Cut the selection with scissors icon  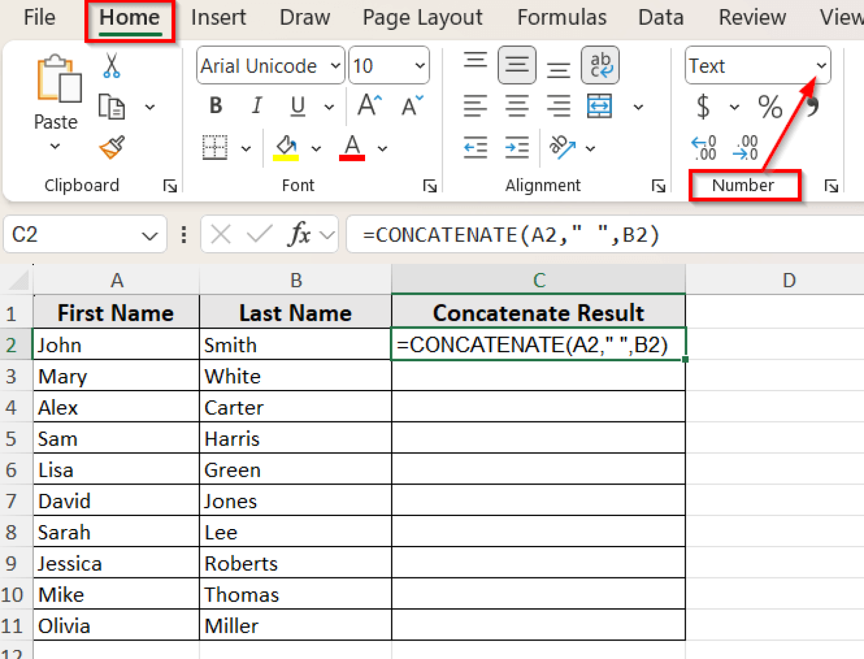click(111, 64)
